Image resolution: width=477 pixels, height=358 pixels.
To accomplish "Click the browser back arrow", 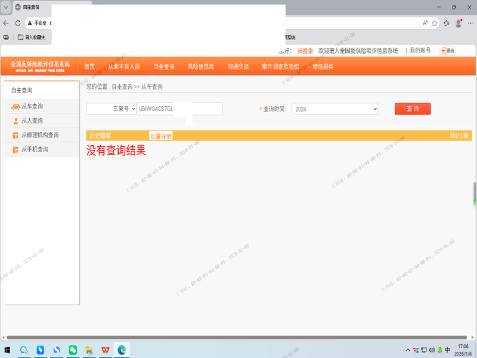I will tap(6, 23).
